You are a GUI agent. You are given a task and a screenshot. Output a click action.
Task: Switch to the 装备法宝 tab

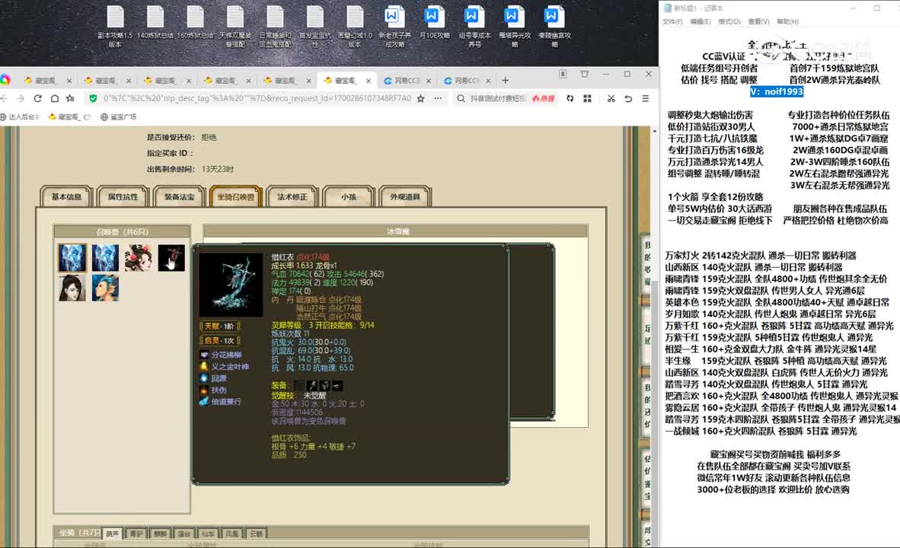pos(179,197)
